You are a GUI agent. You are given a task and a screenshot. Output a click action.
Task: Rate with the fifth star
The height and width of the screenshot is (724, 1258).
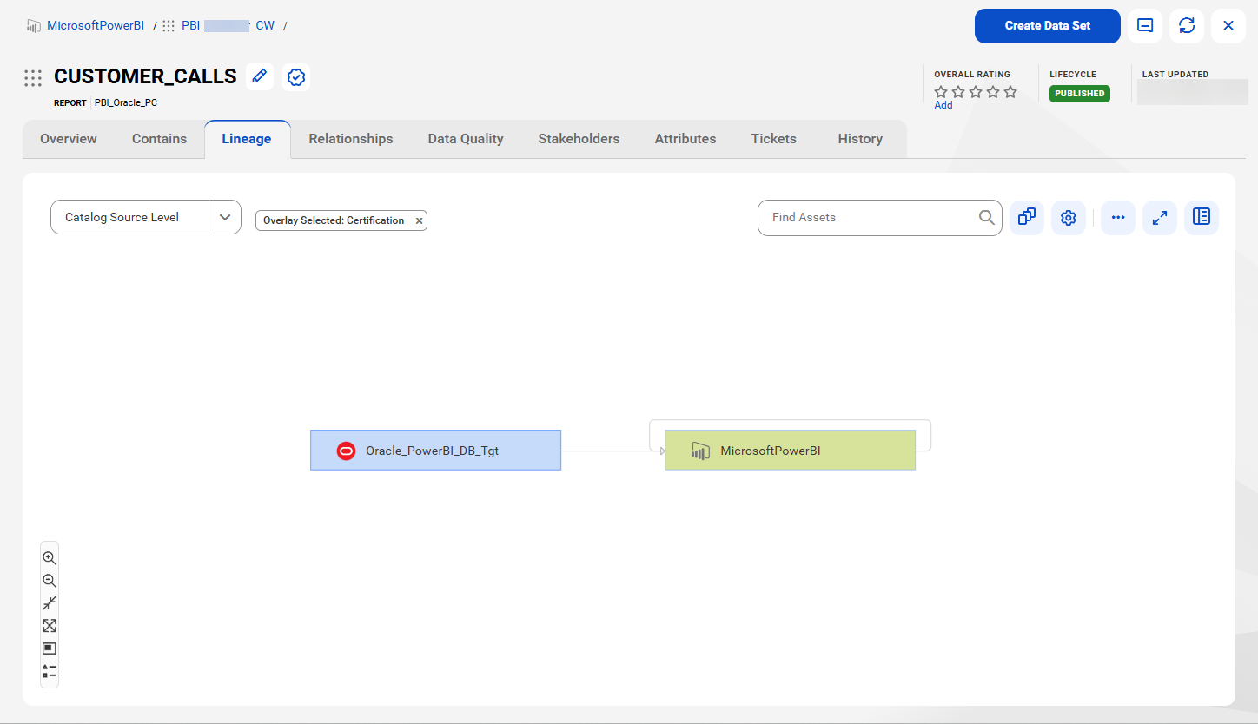(x=1010, y=92)
